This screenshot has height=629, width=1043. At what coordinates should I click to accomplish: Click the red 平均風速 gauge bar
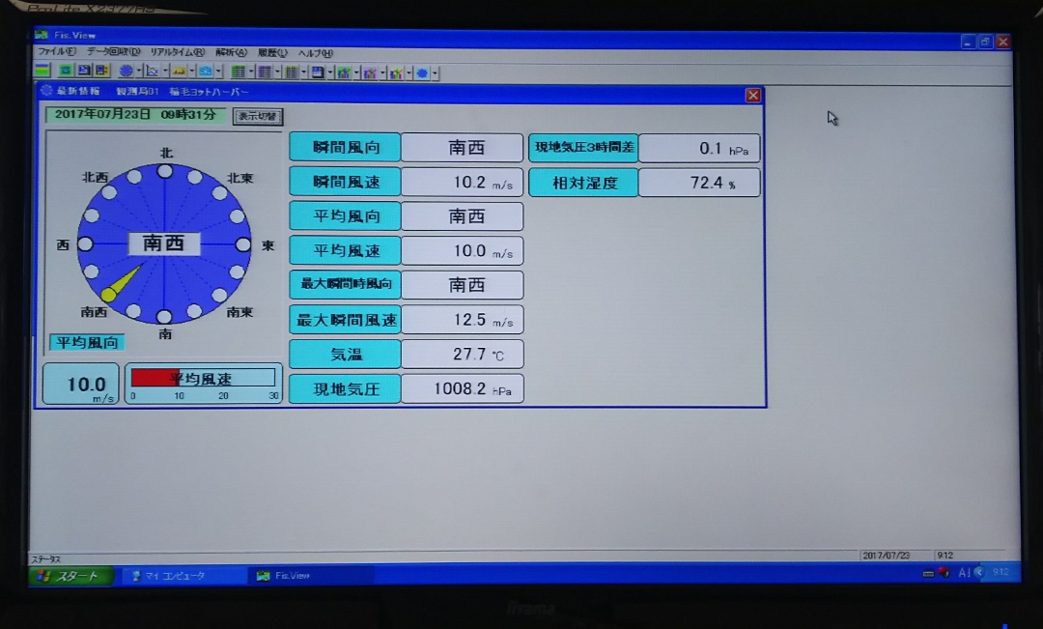155,378
